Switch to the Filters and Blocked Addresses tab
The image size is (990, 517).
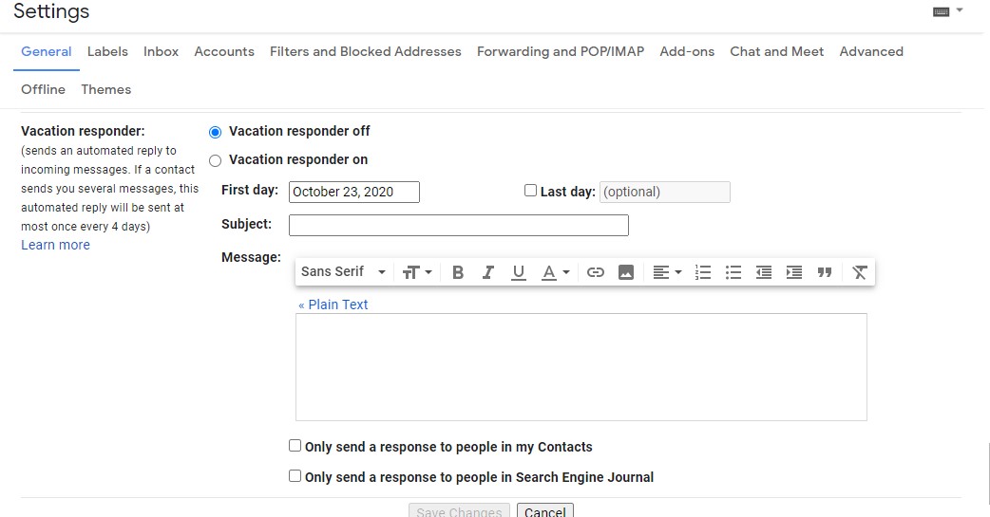(x=366, y=51)
